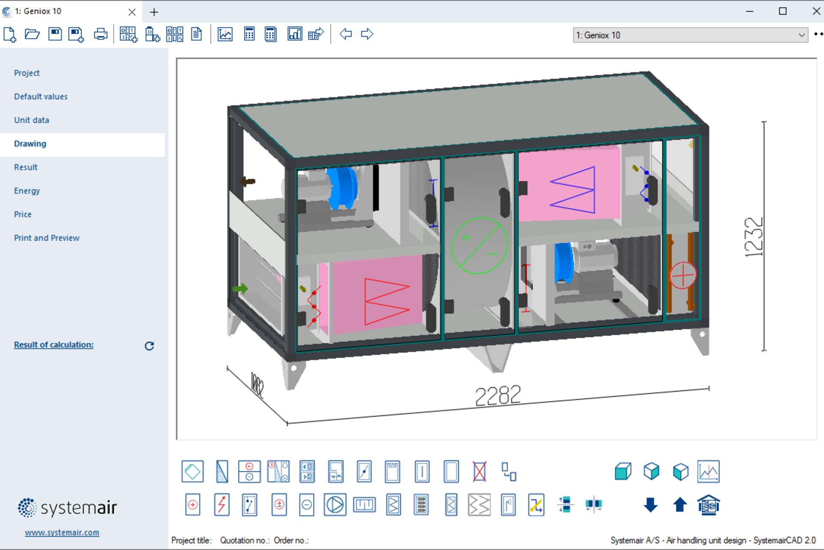Click the export blocks arrow icon
The width and height of the screenshot is (824, 550).
tap(316, 34)
